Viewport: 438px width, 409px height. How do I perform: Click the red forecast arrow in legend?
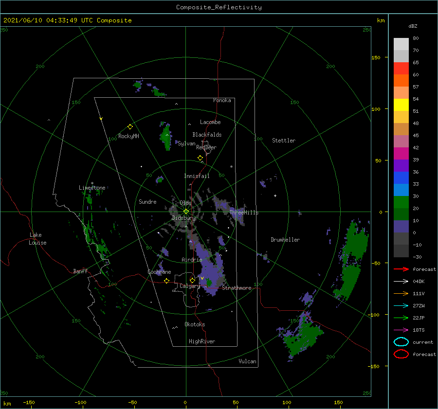(x=401, y=269)
